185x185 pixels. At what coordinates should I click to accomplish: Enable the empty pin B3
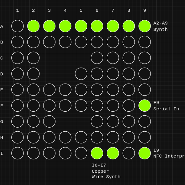point(49,42)
